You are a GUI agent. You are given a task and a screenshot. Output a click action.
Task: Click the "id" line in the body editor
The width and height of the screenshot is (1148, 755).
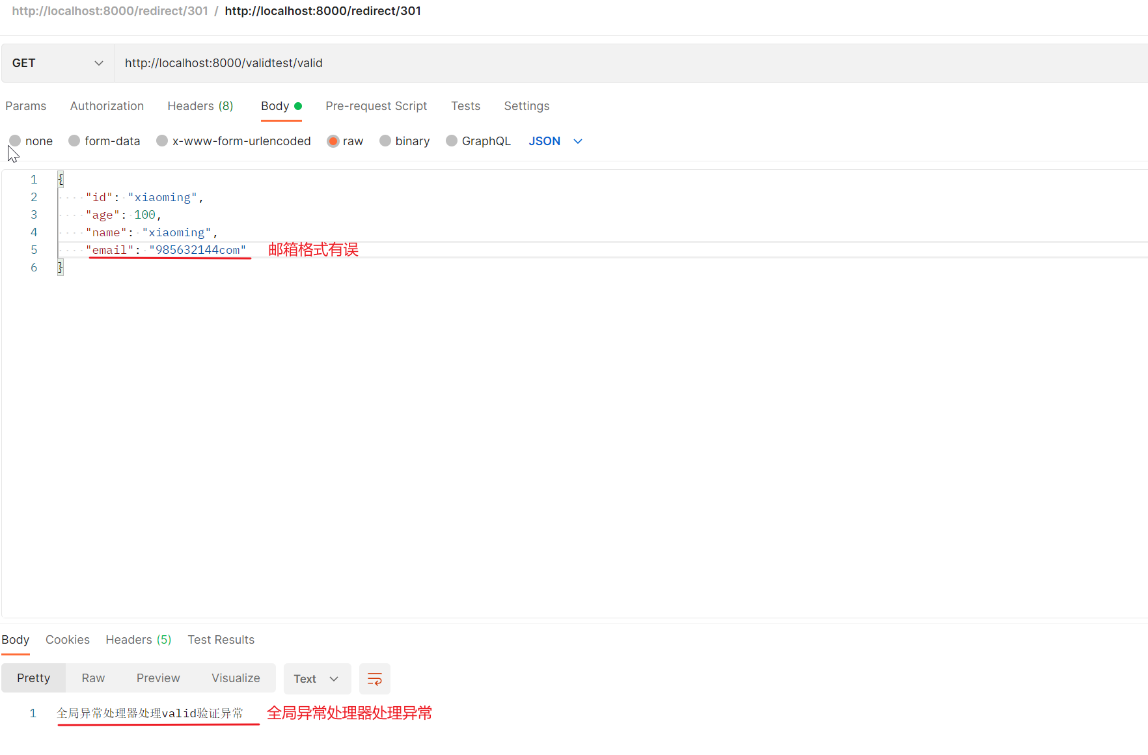(x=144, y=197)
